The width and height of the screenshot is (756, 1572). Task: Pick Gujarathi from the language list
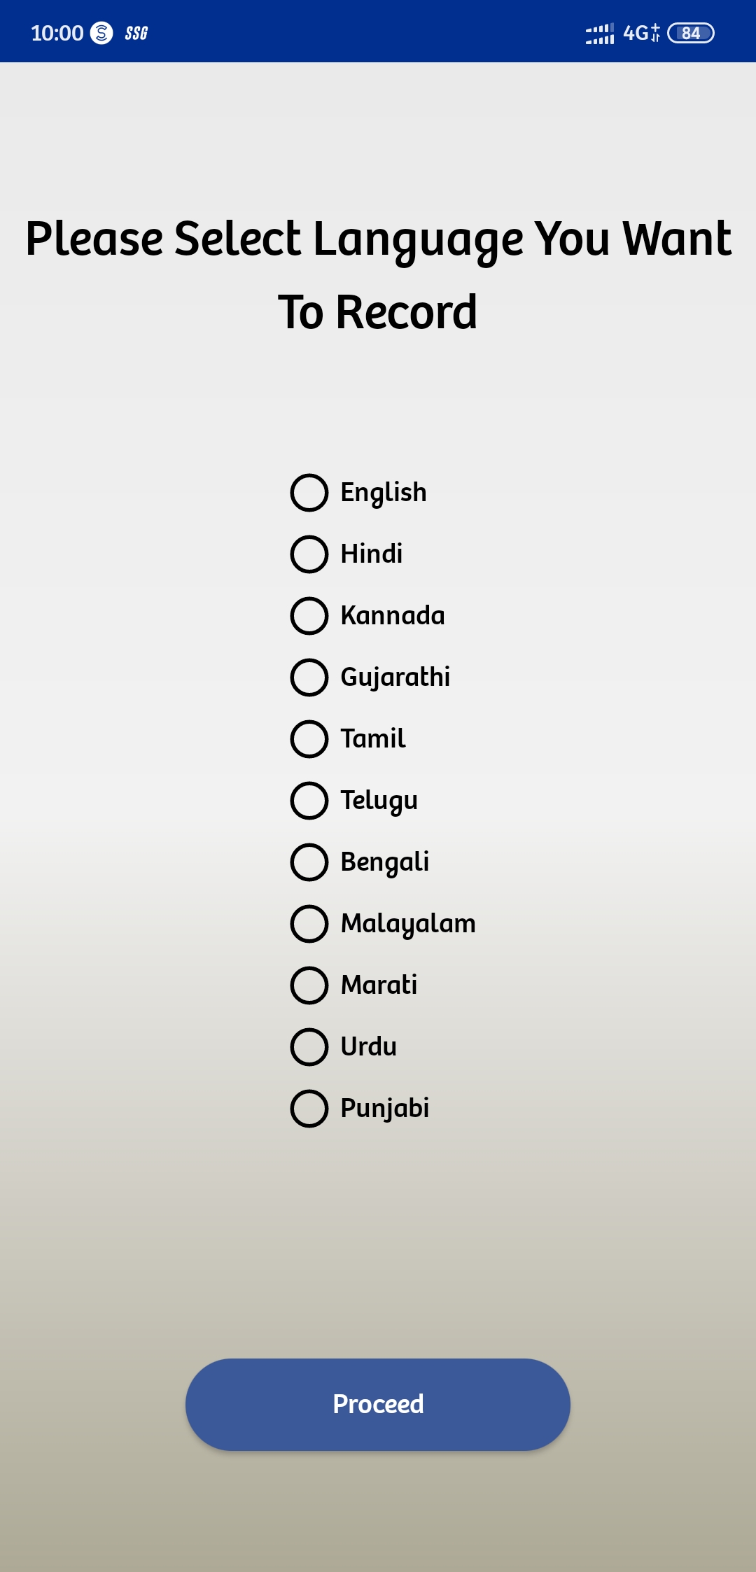(309, 678)
